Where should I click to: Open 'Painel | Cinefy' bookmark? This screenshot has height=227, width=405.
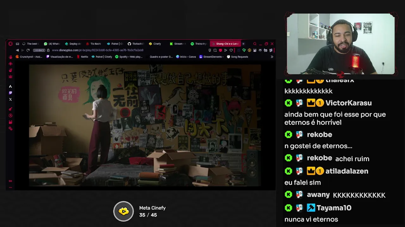coord(102,57)
